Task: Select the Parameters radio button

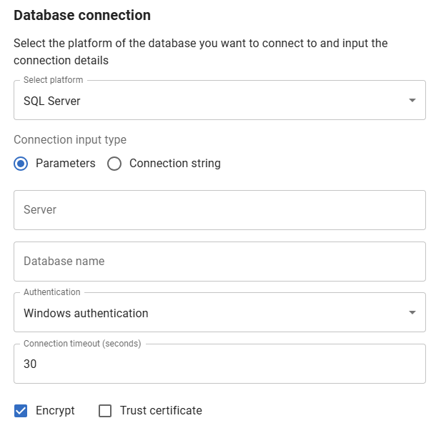Action: click(21, 164)
